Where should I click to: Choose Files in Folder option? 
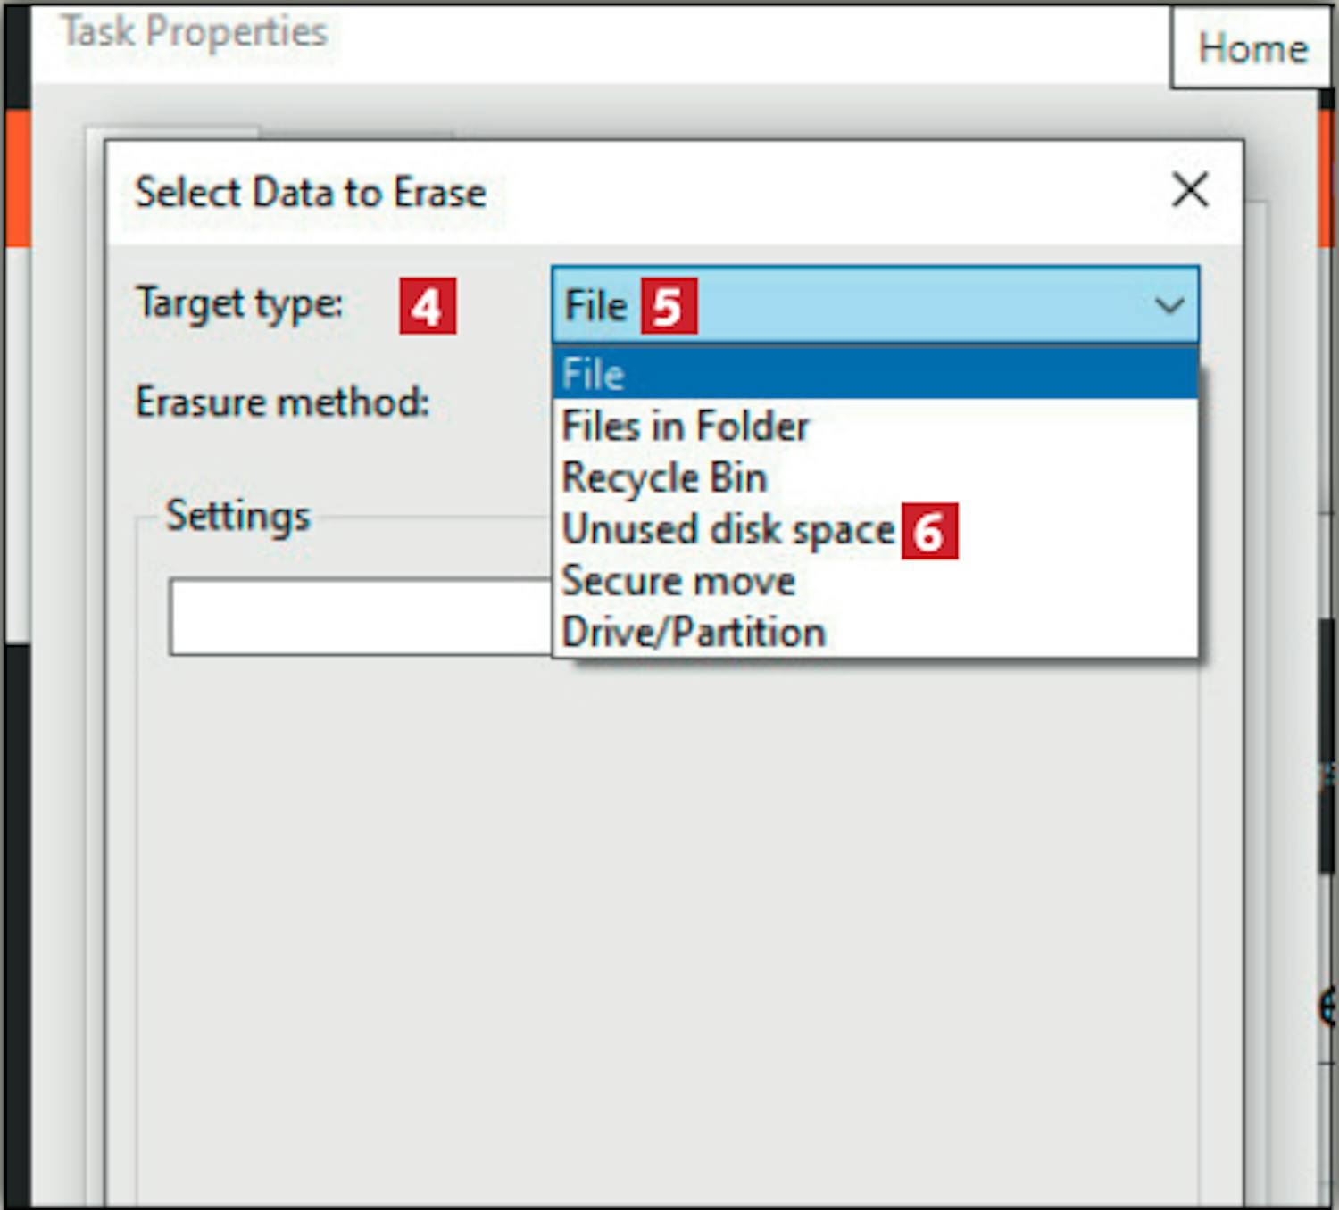pos(875,426)
